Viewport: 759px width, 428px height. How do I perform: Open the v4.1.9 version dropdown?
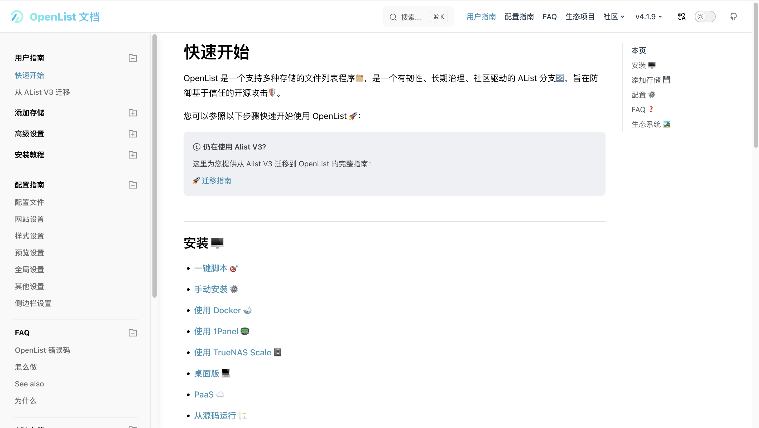click(x=648, y=17)
